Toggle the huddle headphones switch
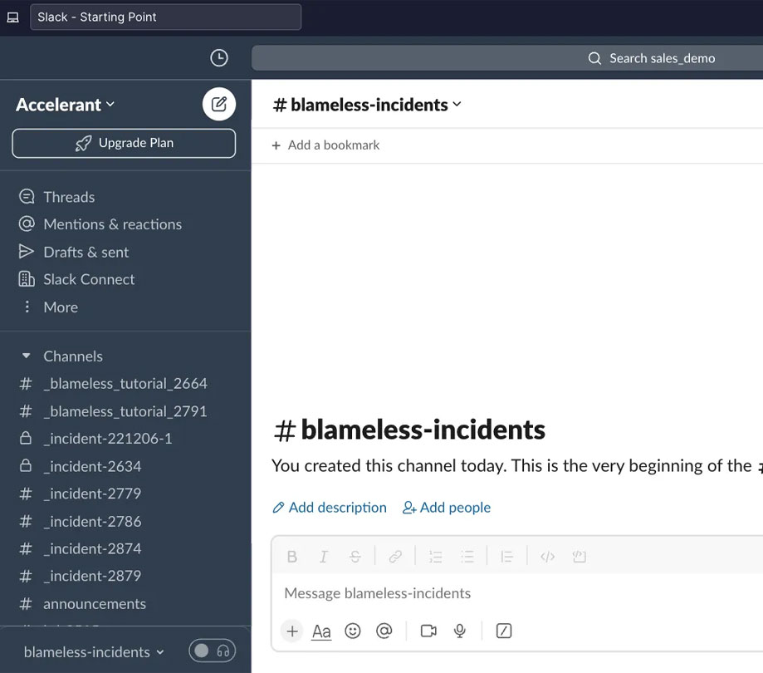This screenshot has width=763, height=673. (213, 651)
